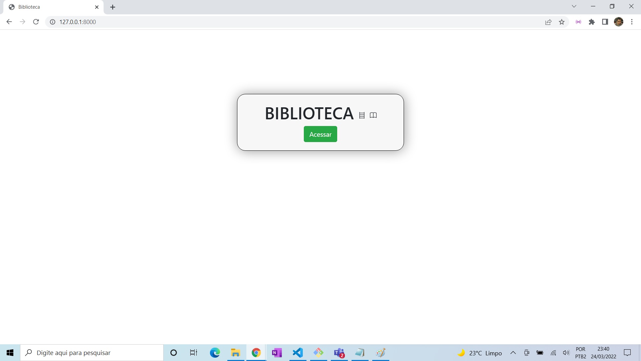The width and height of the screenshot is (641, 361).
Task: Click the green Acessar button
Action: click(320, 134)
